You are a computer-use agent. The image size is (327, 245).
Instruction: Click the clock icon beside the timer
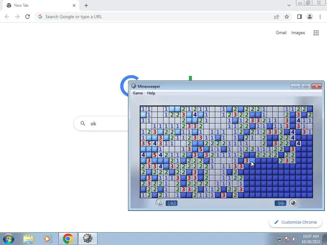159,203
